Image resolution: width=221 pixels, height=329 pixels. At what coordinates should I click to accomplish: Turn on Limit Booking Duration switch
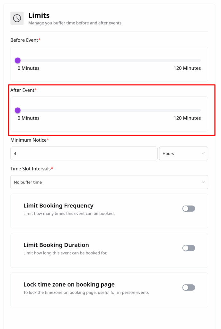[x=189, y=248]
